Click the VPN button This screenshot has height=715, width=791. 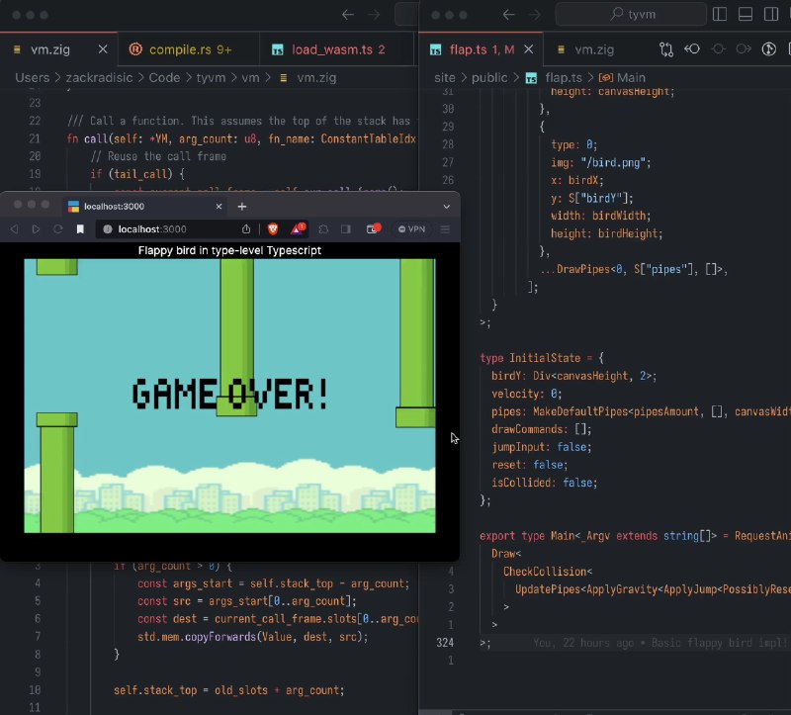click(411, 229)
